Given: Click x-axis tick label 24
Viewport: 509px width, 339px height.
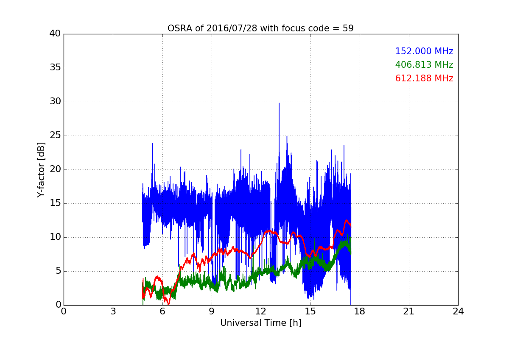Looking at the screenshot, I should point(458,311).
